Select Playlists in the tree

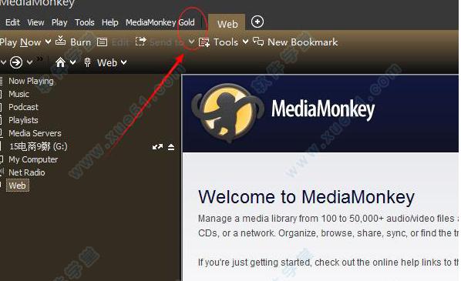point(24,120)
